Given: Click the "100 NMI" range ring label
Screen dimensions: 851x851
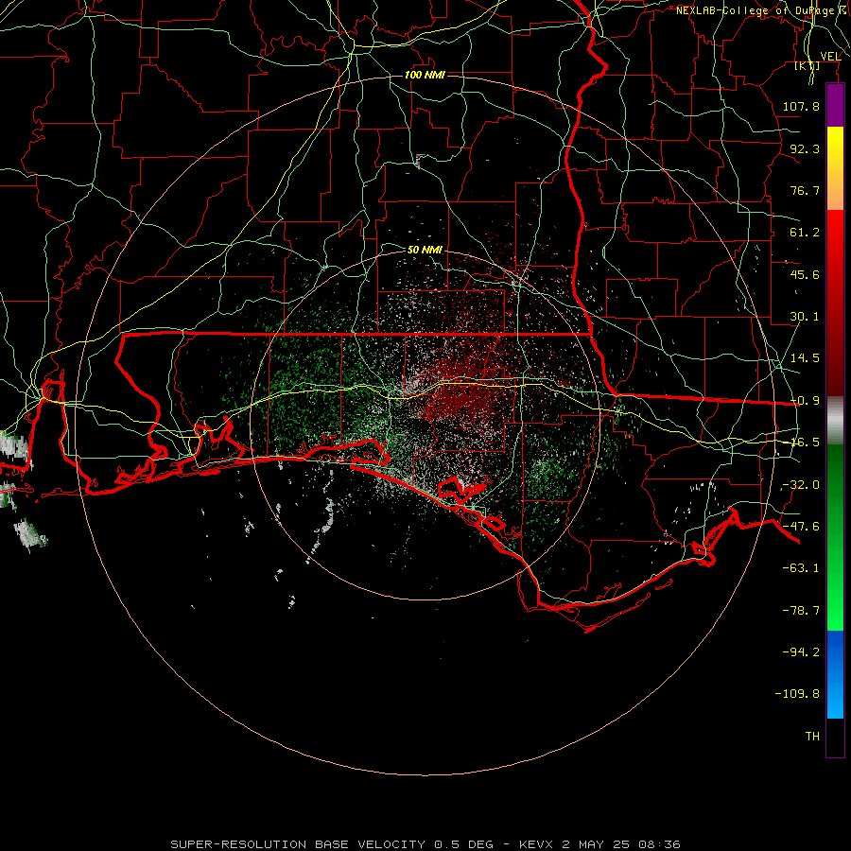Looking at the screenshot, I should point(425,75).
